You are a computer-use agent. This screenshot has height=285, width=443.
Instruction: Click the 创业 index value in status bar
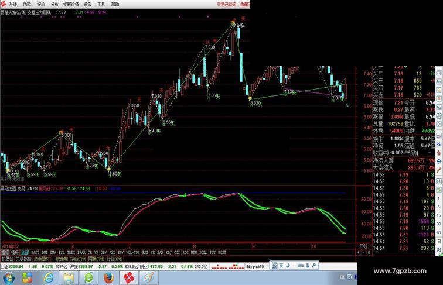(x=155, y=266)
